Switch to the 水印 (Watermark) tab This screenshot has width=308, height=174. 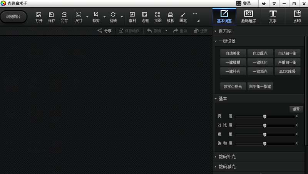[297, 16]
